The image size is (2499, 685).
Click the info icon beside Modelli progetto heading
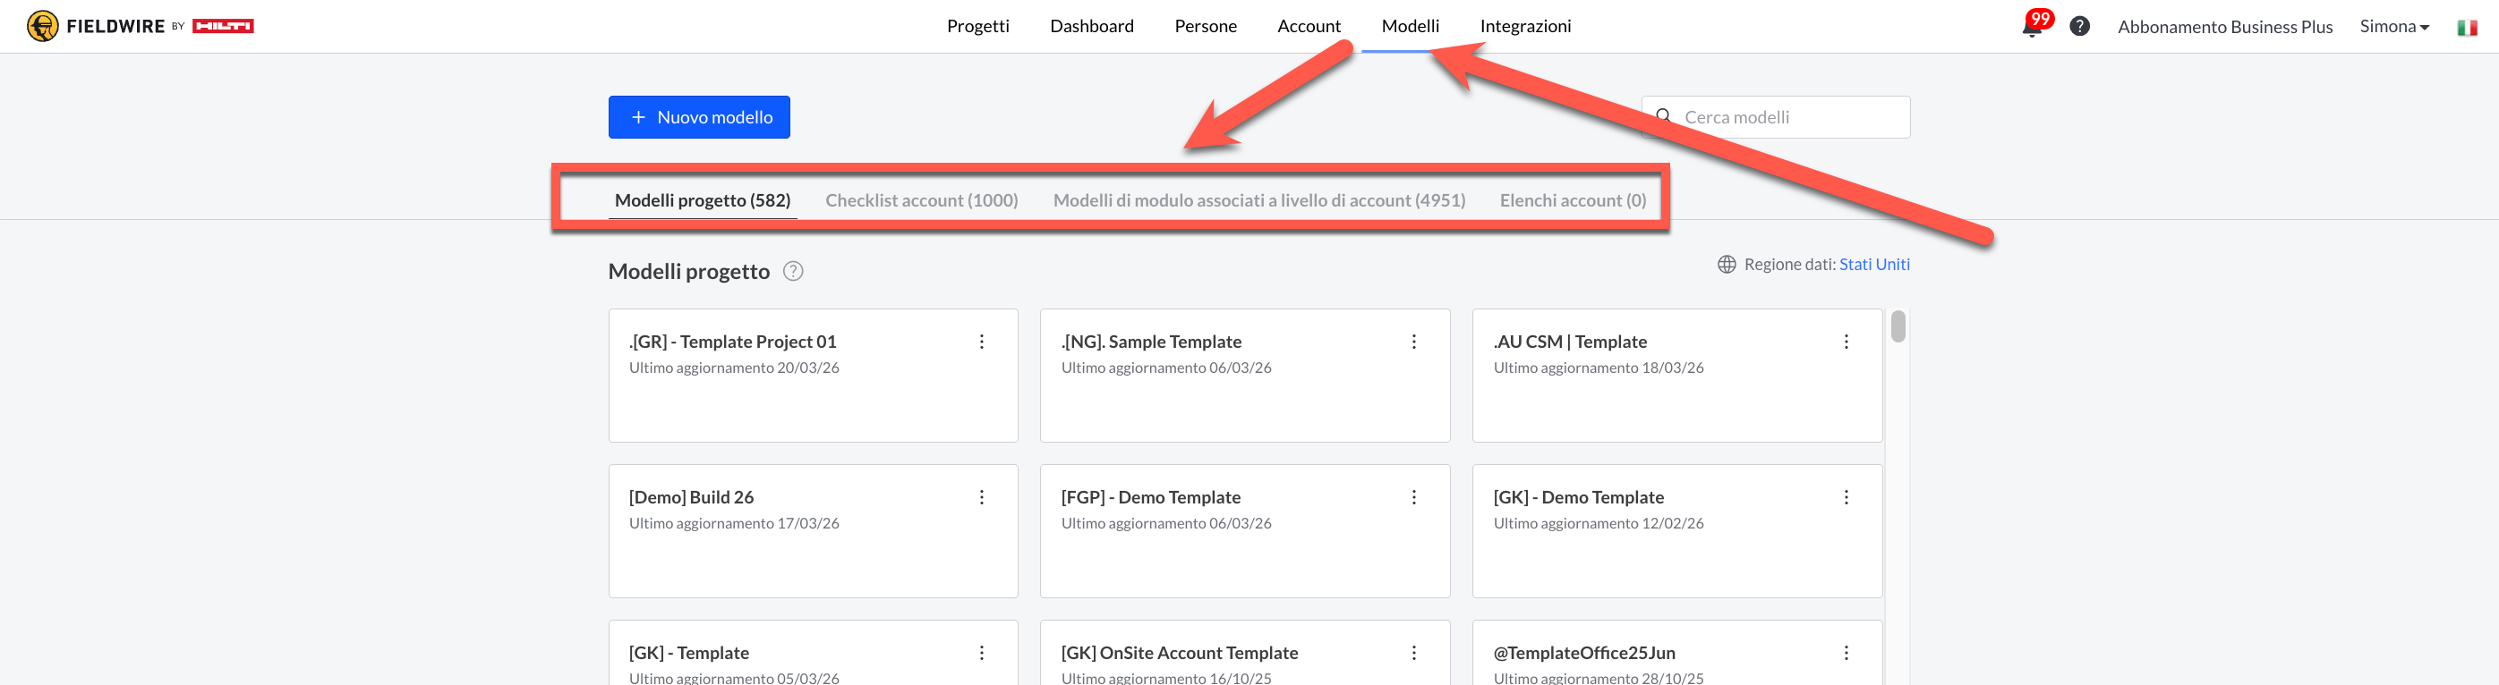click(x=793, y=271)
